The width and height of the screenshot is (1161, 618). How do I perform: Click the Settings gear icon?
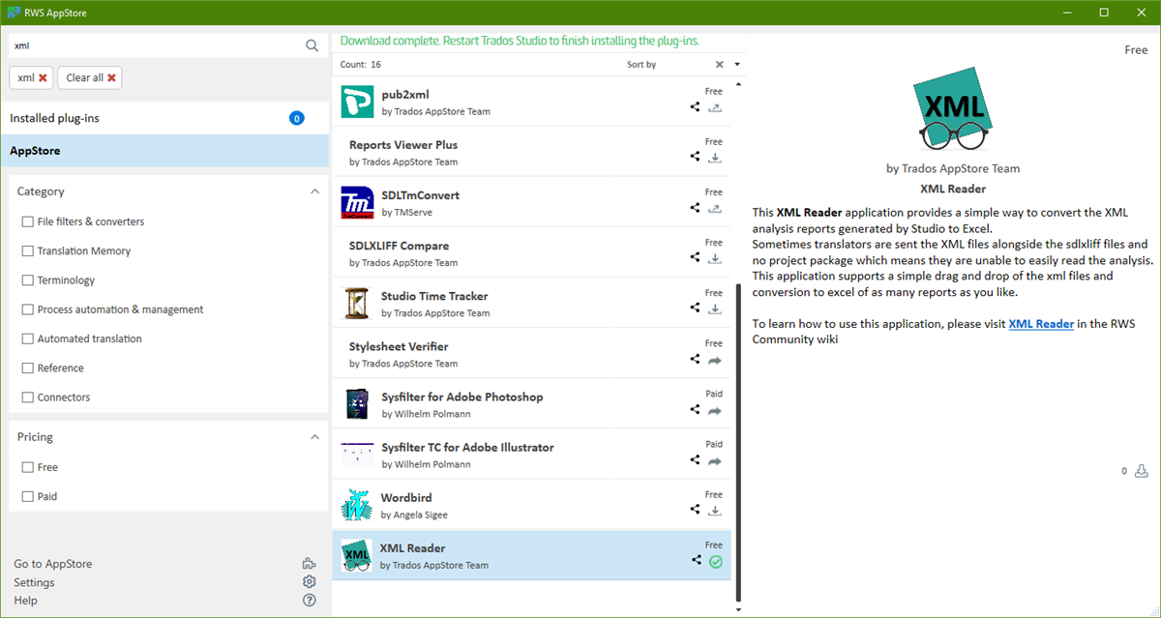pyautogui.click(x=309, y=581)
